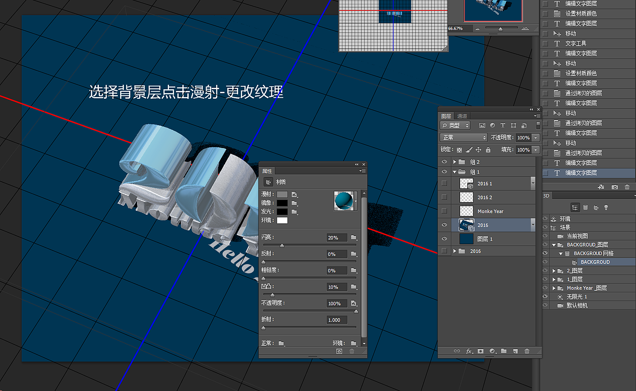Hide the 图层 1 layer

[444, 239]
